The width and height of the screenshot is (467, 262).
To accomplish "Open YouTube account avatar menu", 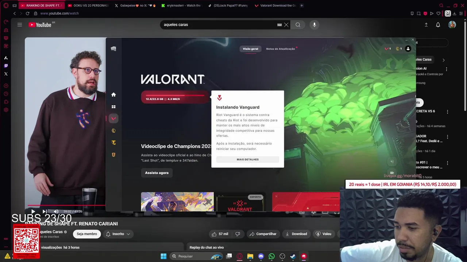I will pos(452,25).
